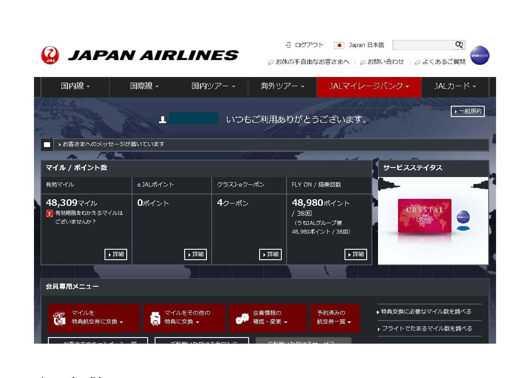The width and height of the screenshot is (530, 378).
Task: Click the member profile person icon
Action: (x=162, y=120)
